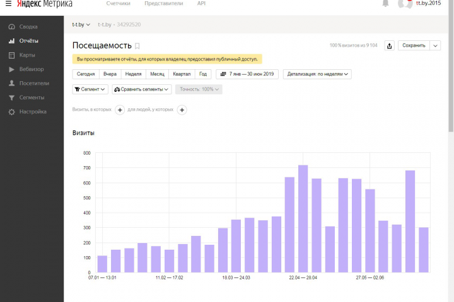Add condition plus after 'Визиты, в которых'
454x302 pixels.
click(120, 109)
